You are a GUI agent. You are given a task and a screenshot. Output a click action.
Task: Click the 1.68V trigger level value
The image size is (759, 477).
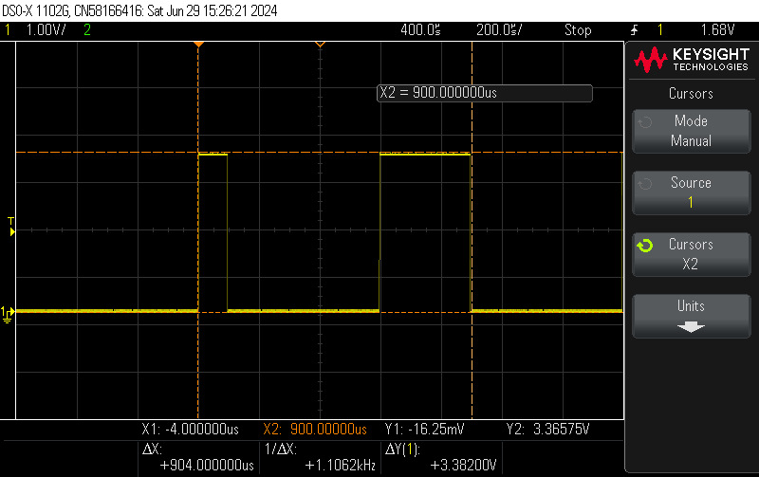click(717, 30)
